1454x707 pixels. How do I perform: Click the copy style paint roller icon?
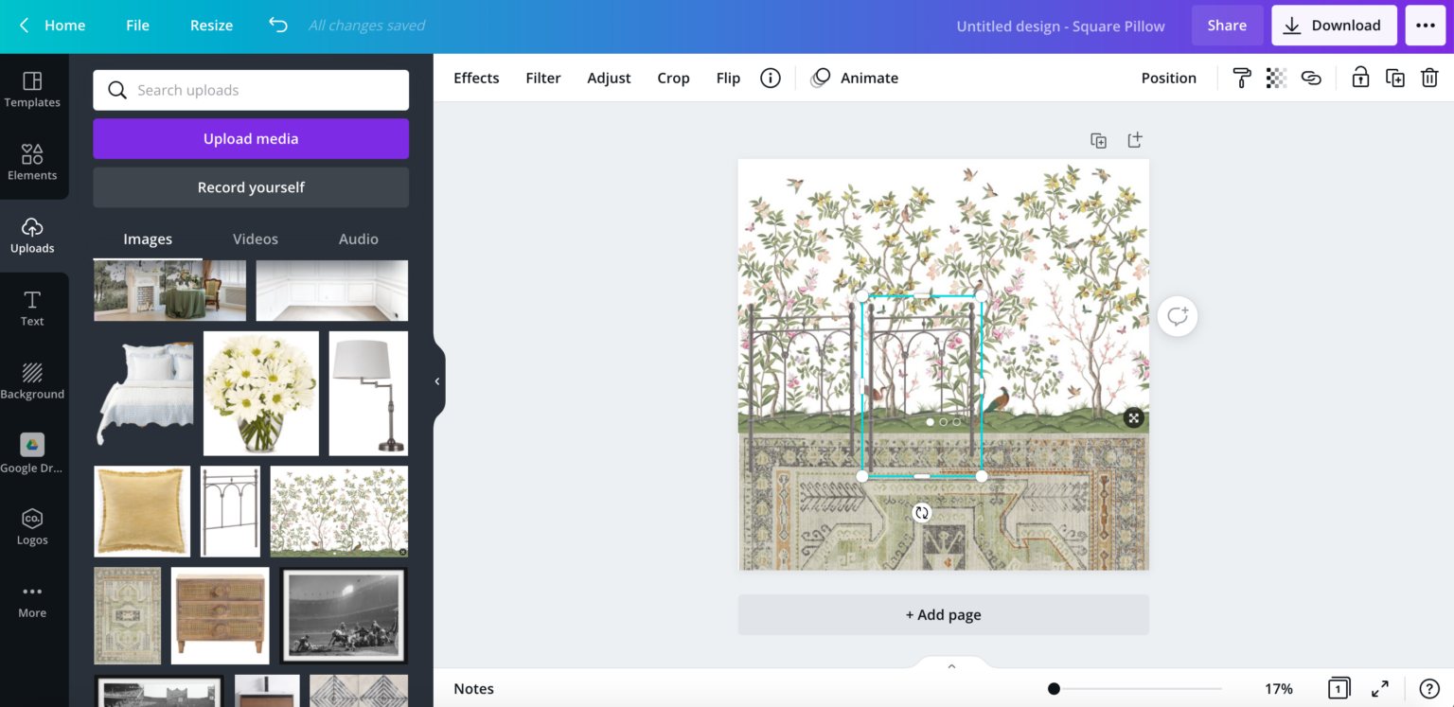click(x=1242, y=78)
